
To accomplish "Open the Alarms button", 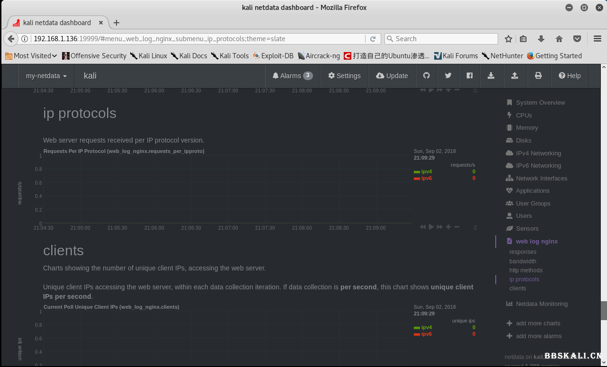I will [x=292, y=76].
